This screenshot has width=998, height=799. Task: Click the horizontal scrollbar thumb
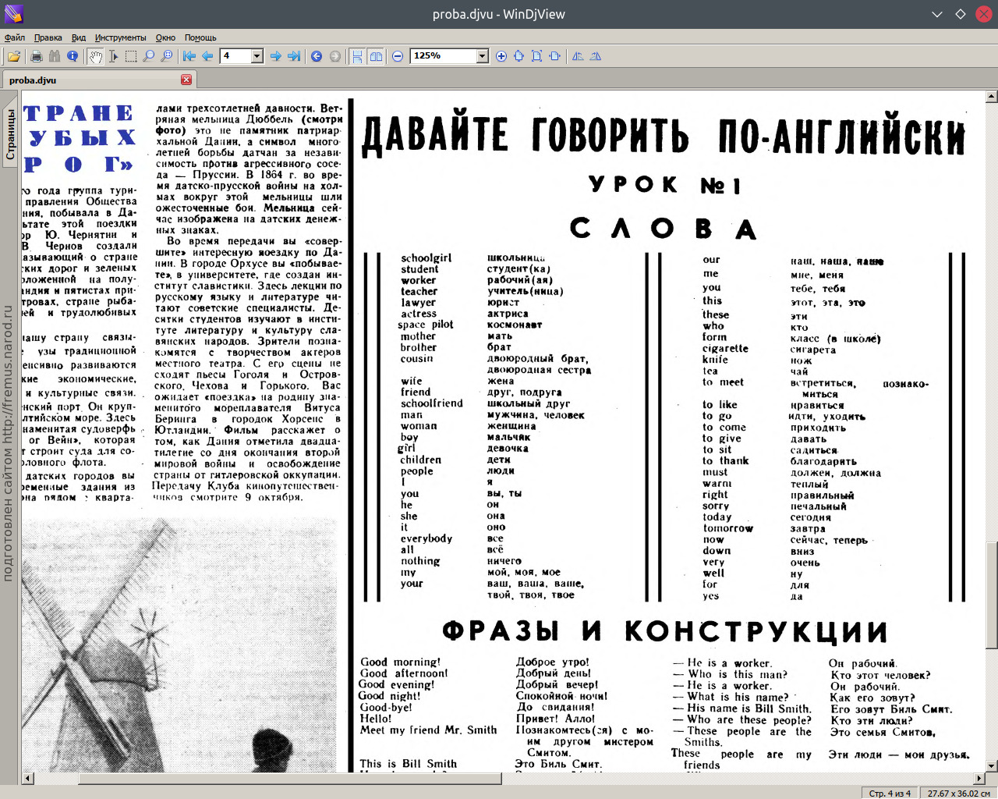[289, 779]
